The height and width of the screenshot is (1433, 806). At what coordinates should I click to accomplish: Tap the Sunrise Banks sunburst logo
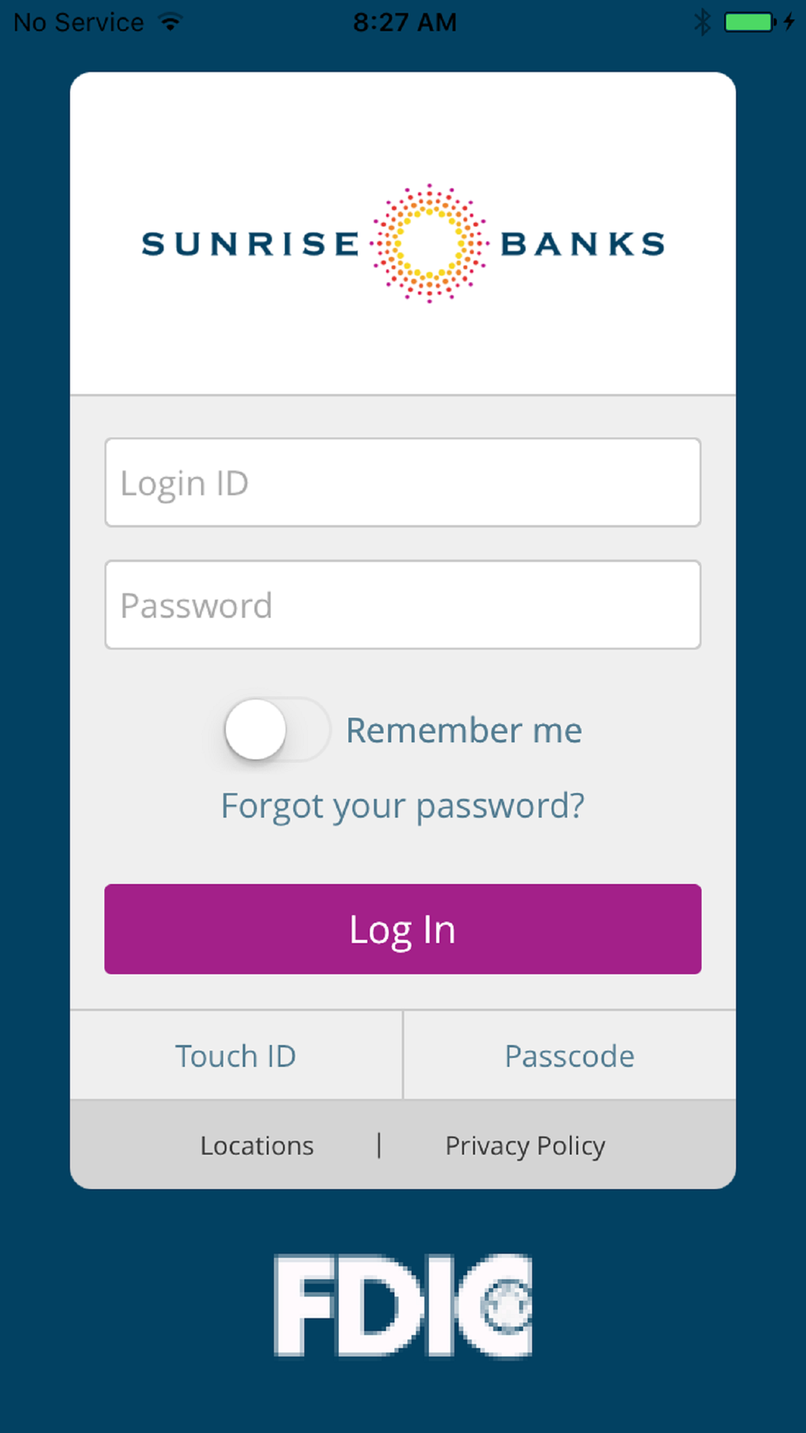click(x=429, y=243)
